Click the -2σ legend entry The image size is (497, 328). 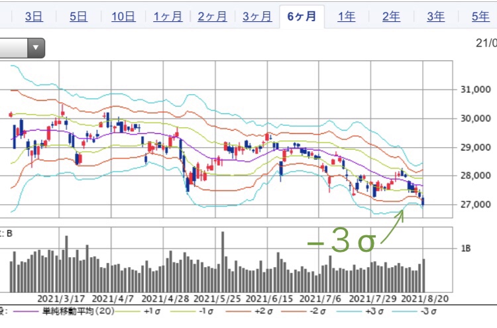coord(318,311)
